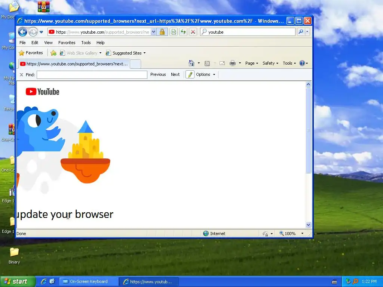Click the Print icon

pos(233,64)
